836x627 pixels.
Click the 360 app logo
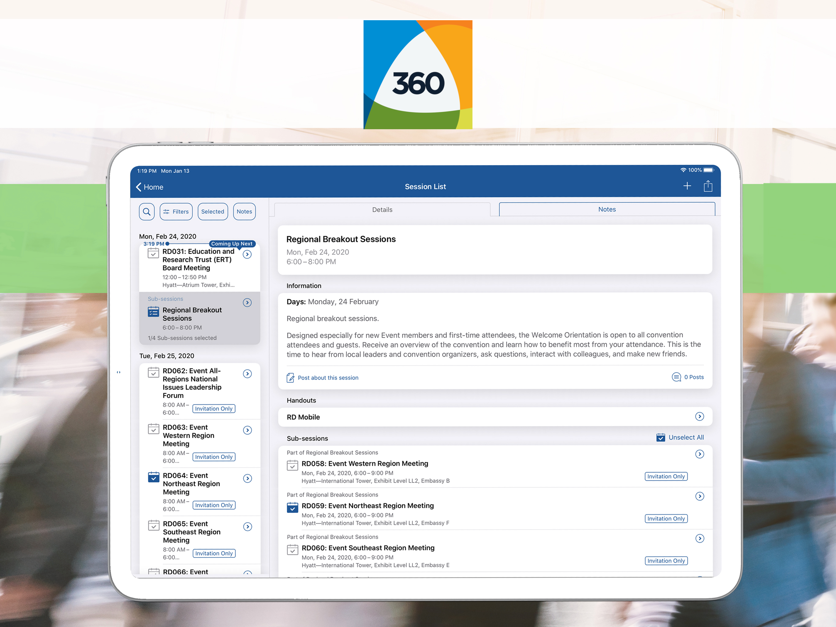tap(418, 74)
